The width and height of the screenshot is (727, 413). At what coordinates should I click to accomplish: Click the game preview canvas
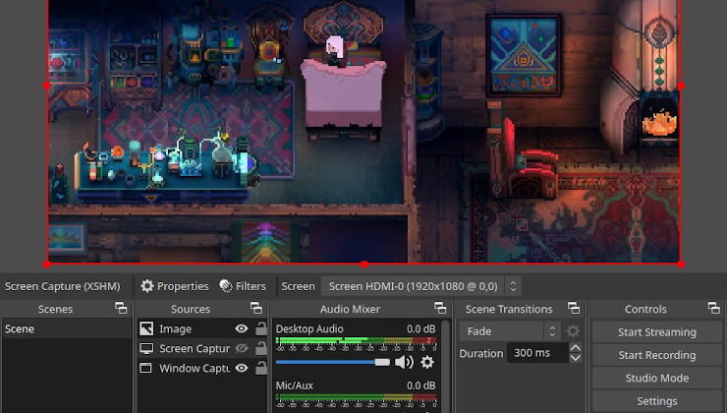tap(363, 132)
